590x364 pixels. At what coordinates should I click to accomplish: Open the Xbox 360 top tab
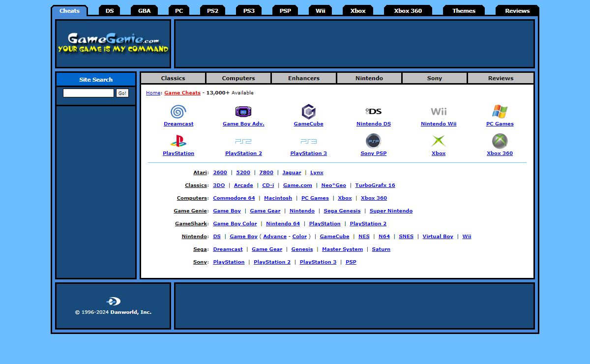coord(408,11)
